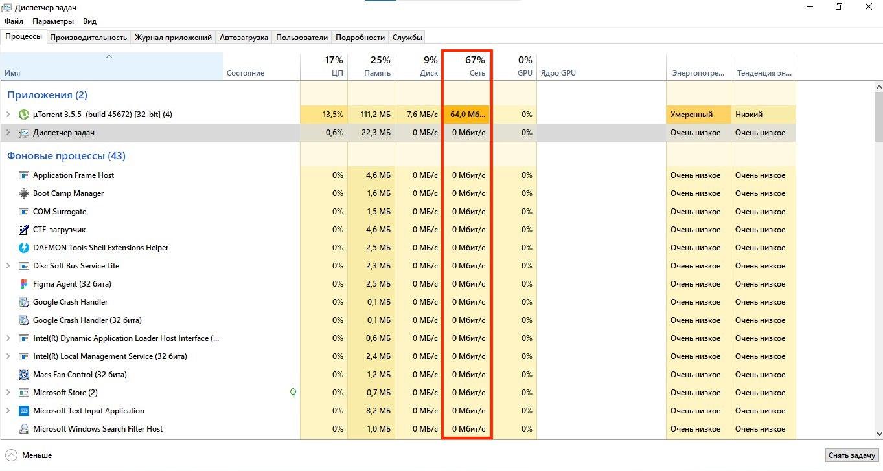Screen dimensions: 883x471
Task: Sort by the Сеть column header
Action: point(466,66)
